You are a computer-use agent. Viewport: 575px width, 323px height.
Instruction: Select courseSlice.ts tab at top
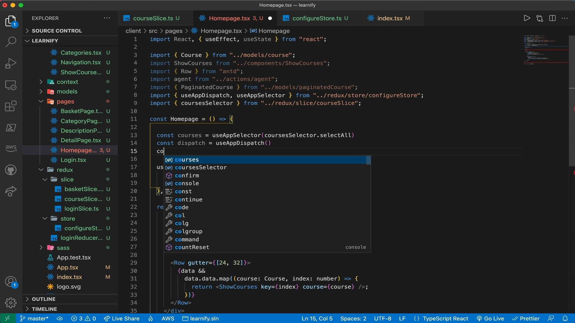pos(153,18)
